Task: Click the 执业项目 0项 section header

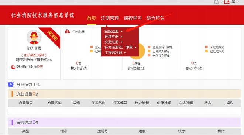Action: tap(124, 94)
